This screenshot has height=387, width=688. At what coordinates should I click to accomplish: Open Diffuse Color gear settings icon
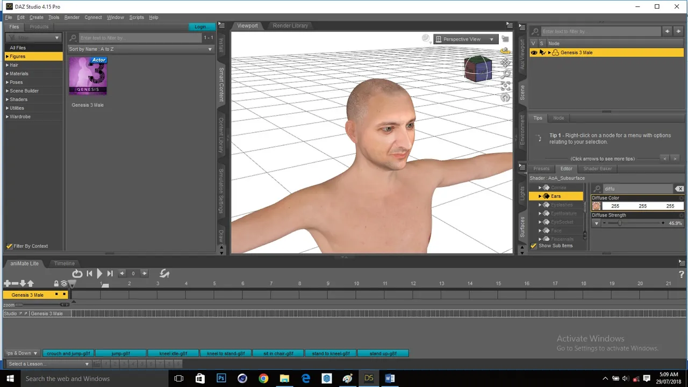click(682, 198)
